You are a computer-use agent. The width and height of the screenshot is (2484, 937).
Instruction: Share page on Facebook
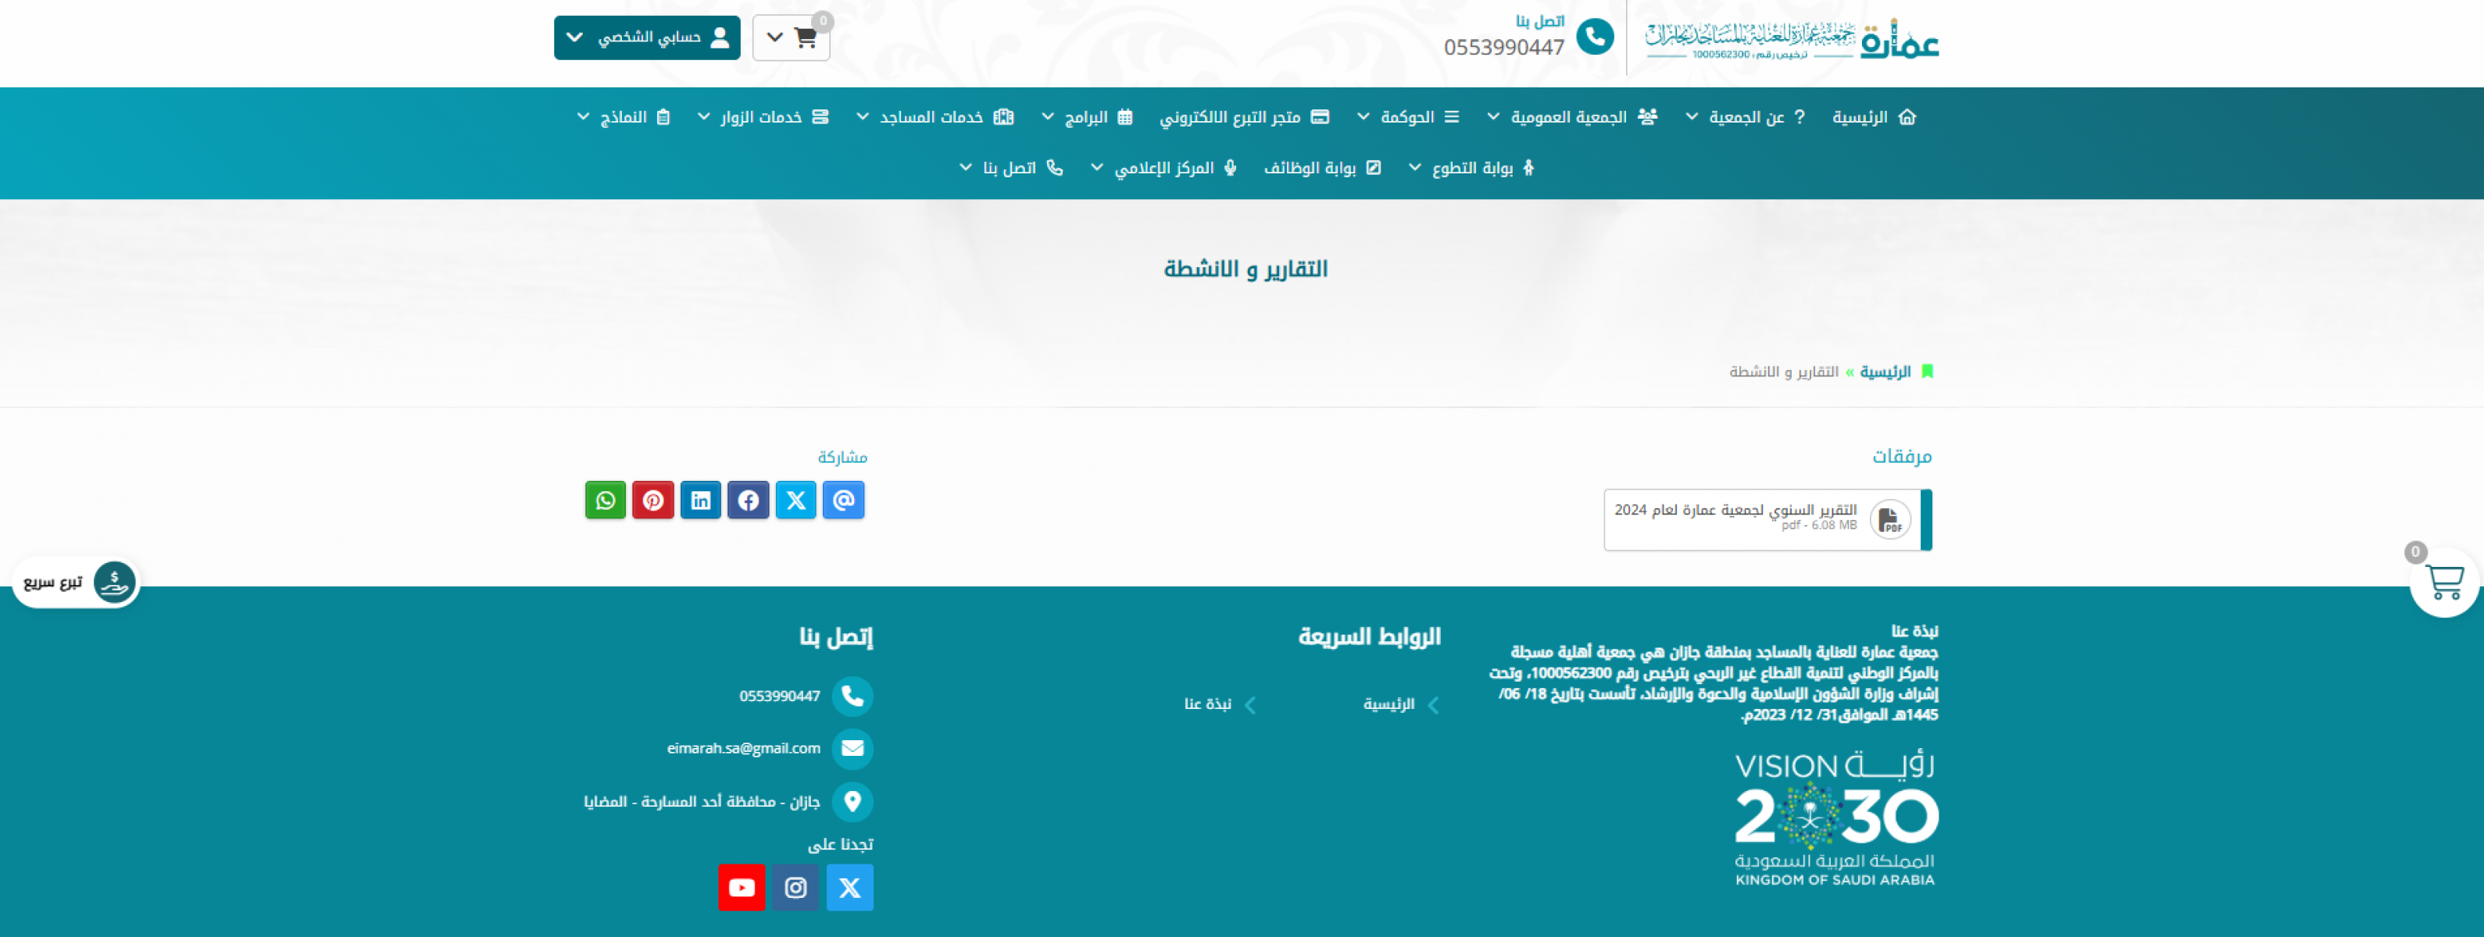tap(749, 501)
